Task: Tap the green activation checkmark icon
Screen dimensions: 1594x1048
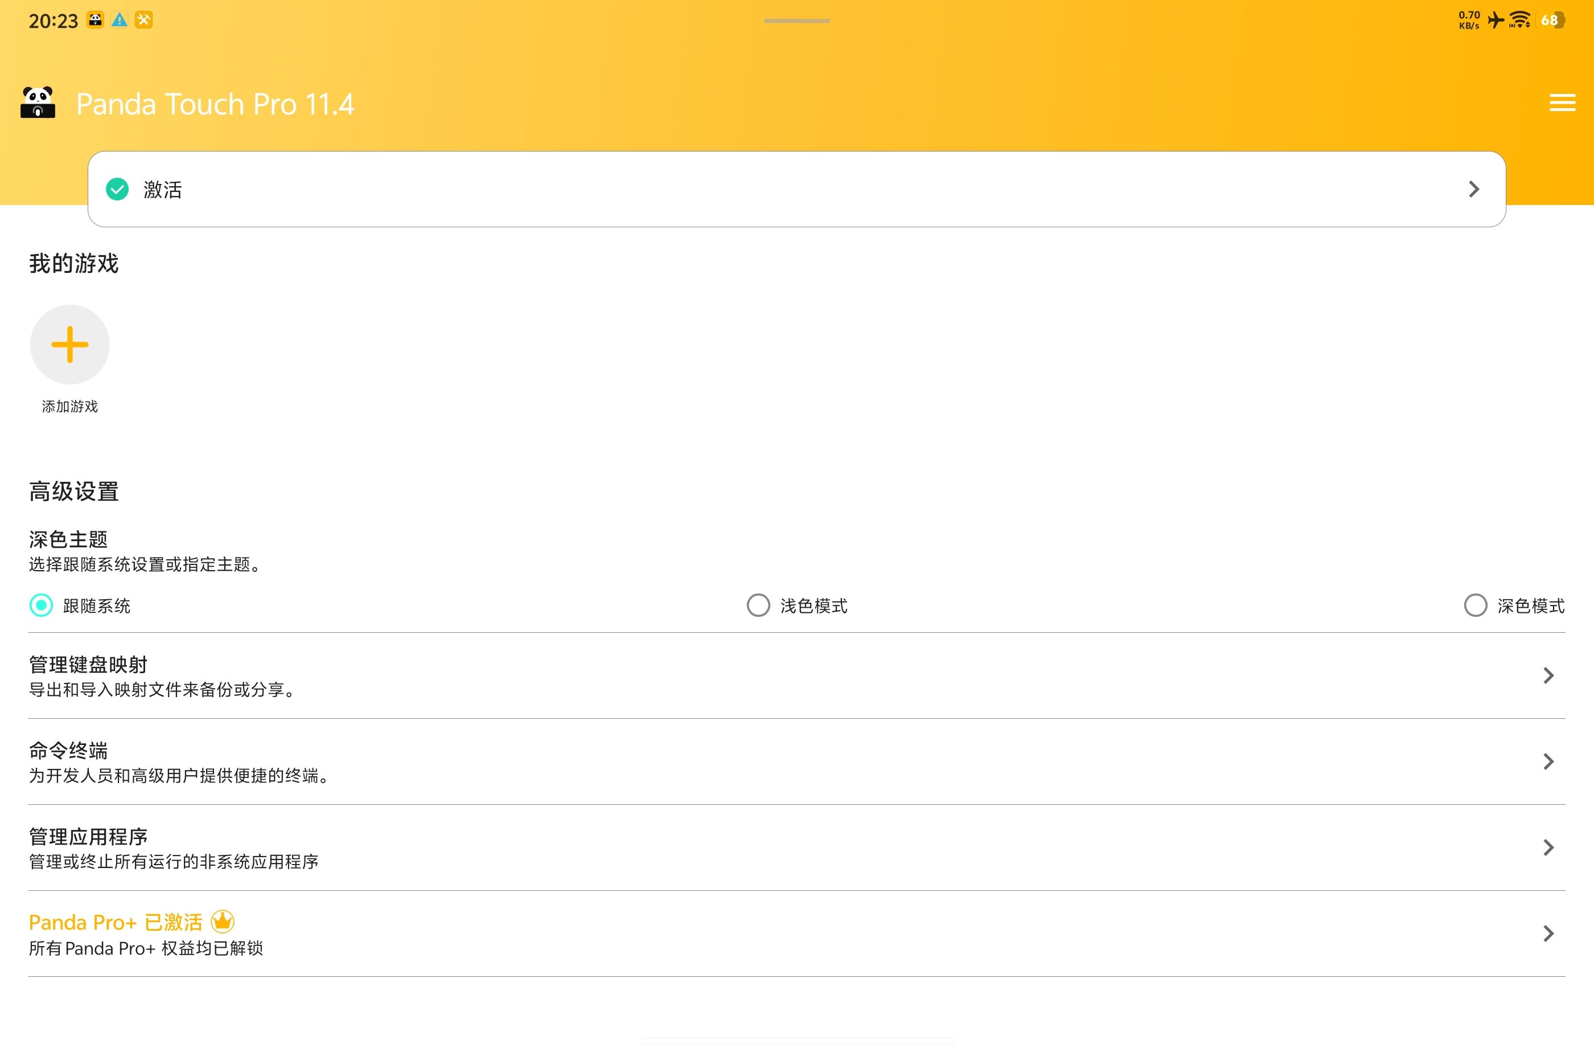Action: tap(117, 190)
